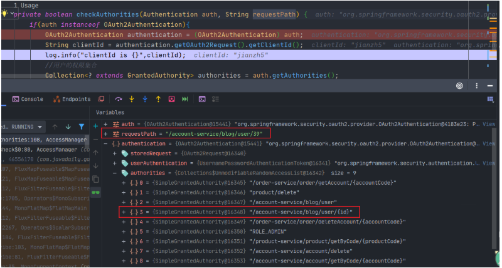
Task: Select the Operators$ScalarSubscr stack frame
Action: (x=45, y=227)
